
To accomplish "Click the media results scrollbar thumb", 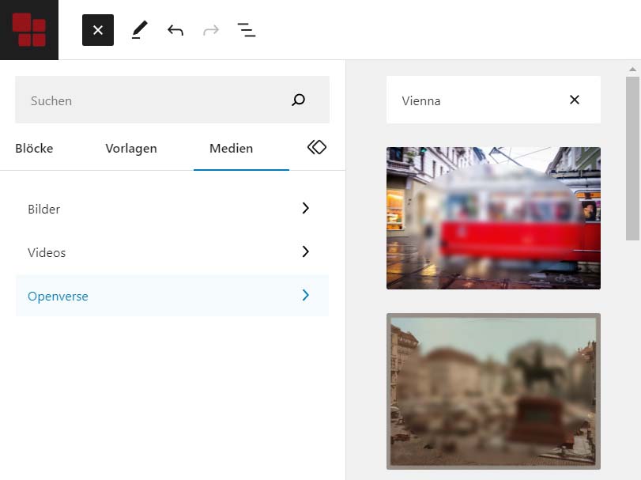I will (632, 159).
